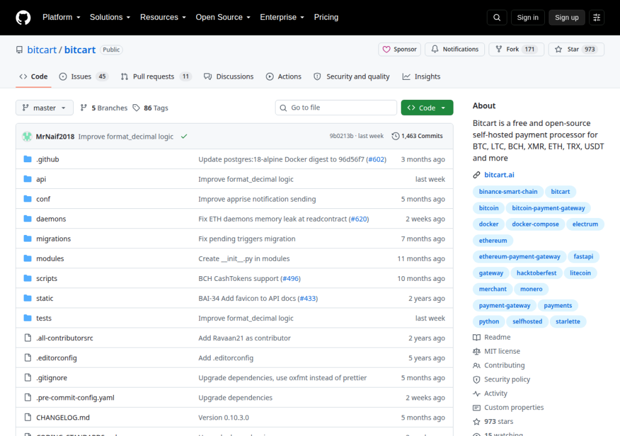
Task: Click the Sign in button
Action: (527, 18)
